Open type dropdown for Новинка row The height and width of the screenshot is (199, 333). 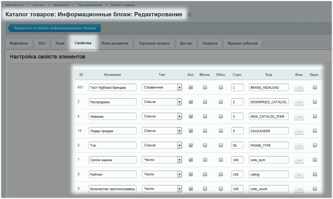162,116
